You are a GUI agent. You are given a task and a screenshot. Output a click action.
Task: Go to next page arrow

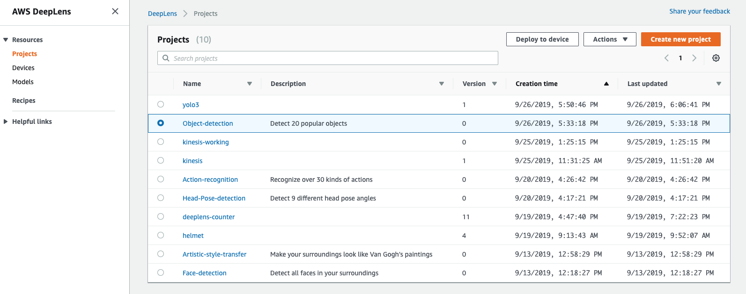click(x=694, y=58)
